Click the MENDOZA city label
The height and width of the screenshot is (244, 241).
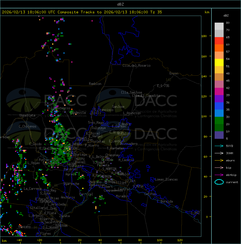[x=70, y=148]
